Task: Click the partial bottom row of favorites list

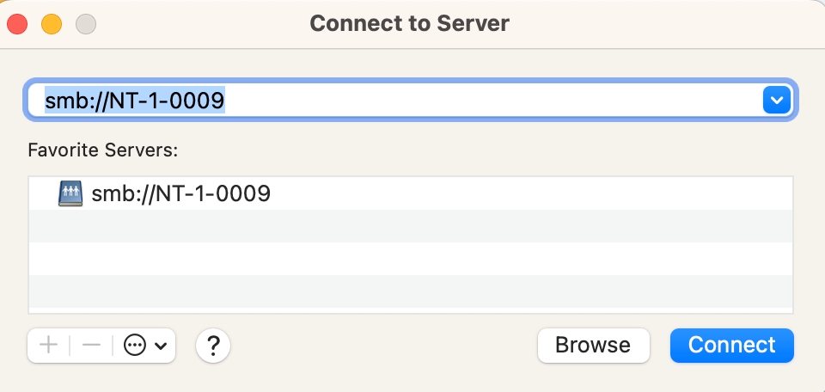Action: 410,309
